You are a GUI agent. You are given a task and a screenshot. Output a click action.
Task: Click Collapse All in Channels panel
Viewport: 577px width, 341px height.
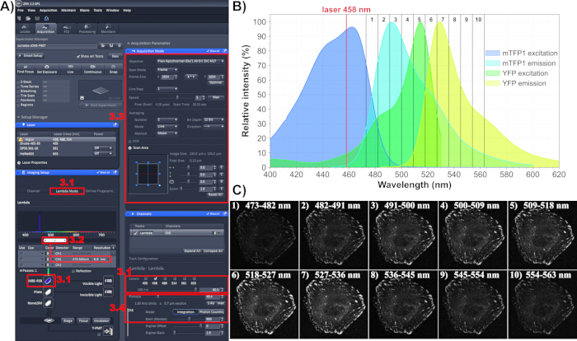click(x=213, y=251)
